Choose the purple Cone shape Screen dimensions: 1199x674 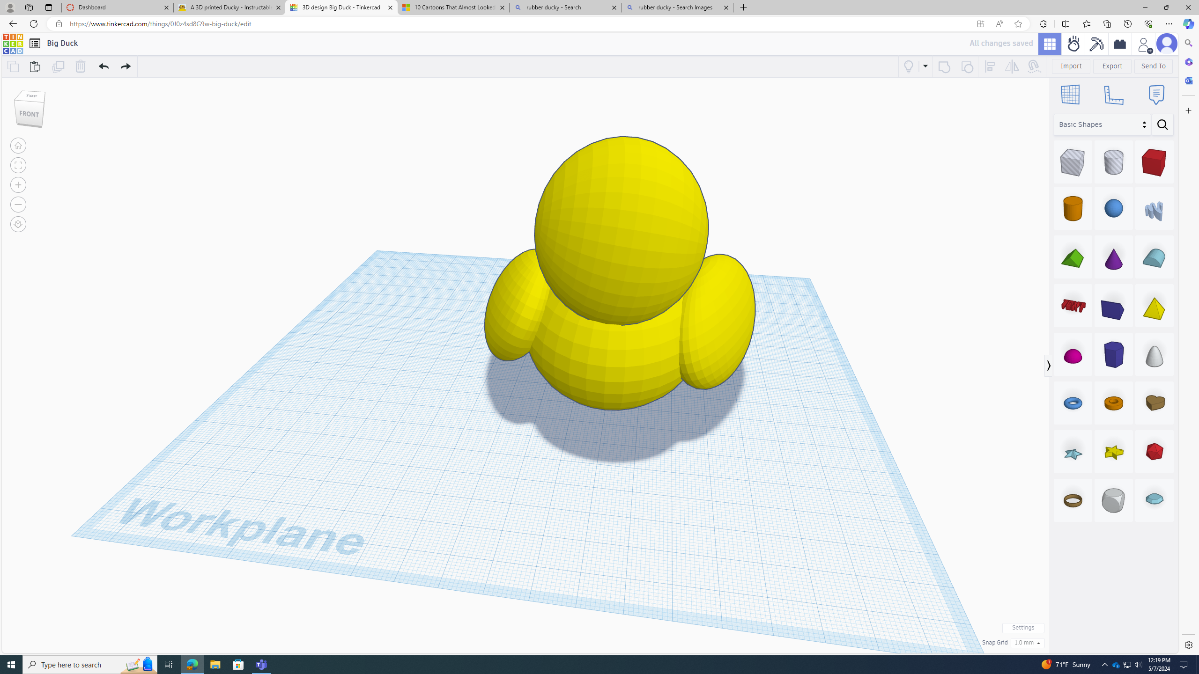1113,258
